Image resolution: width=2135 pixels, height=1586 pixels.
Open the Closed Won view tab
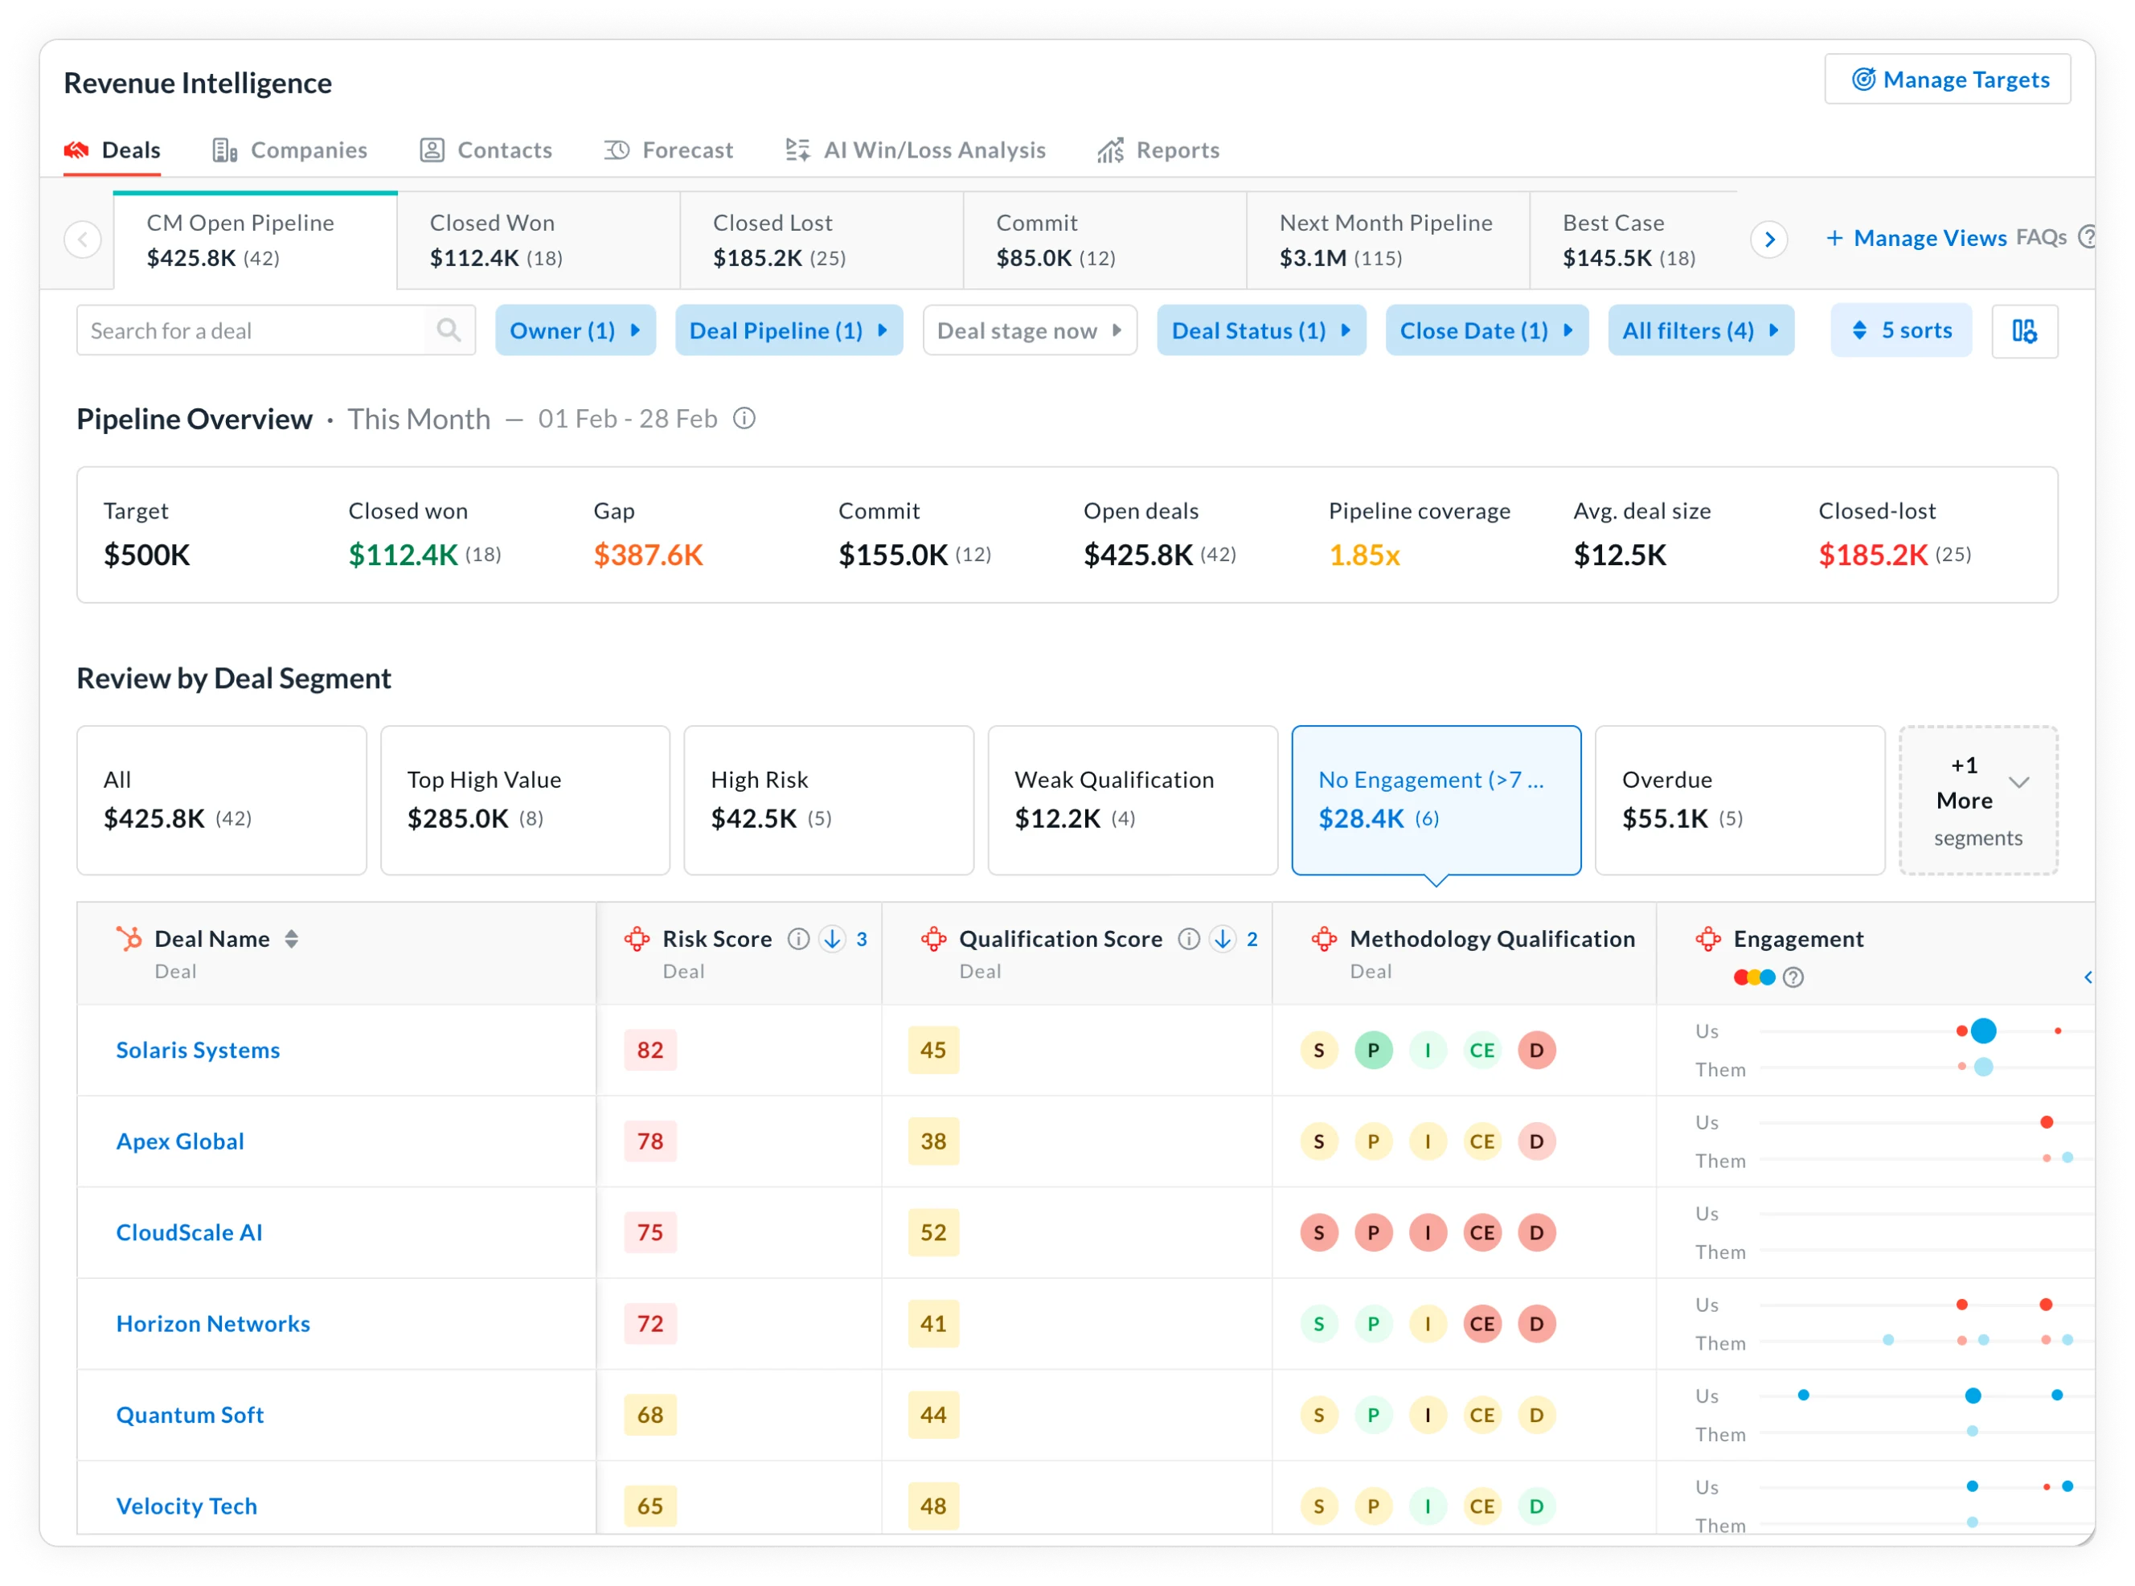(538, 240)
